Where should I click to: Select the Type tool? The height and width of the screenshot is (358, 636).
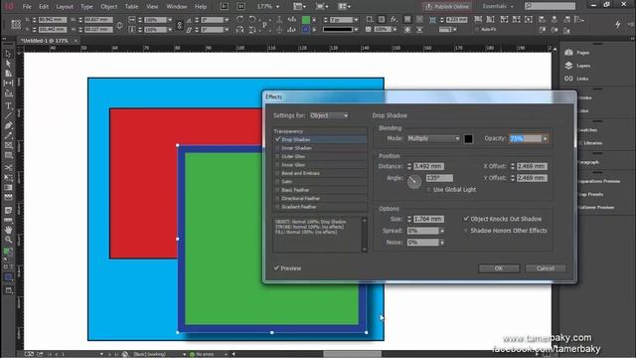pyautogui.click(x=8, y=105)
